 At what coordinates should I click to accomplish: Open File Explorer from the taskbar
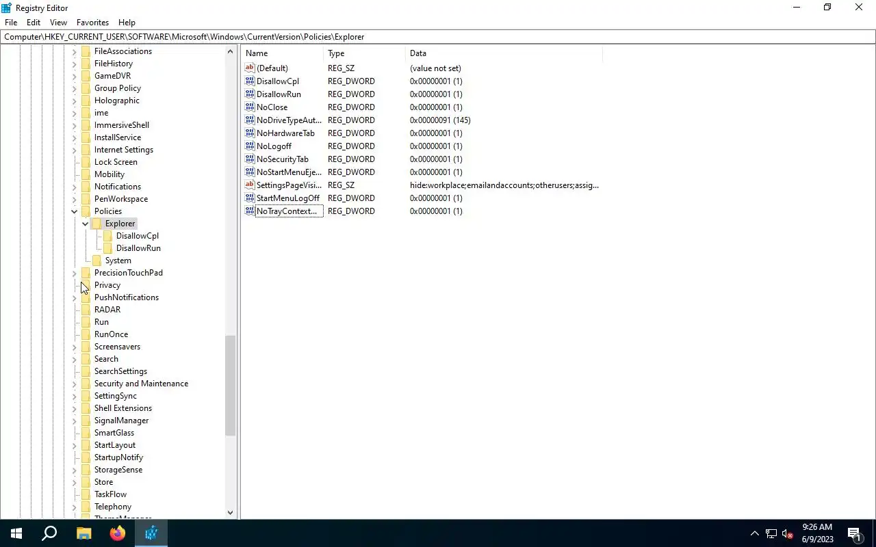(x=83, y=533)
